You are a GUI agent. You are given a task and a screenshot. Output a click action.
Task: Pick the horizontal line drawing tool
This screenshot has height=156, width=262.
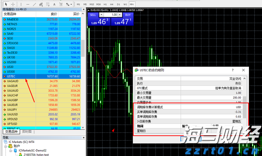(28, 5)
